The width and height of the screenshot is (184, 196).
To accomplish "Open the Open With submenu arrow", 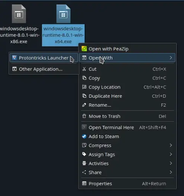I will click(171, 58).
